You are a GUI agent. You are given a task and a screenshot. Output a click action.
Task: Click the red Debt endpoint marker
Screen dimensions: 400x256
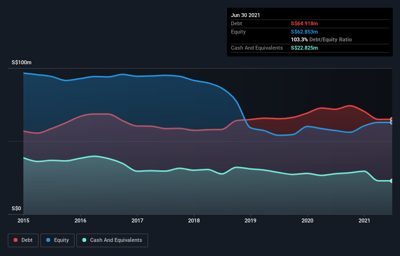pos(392,119)
